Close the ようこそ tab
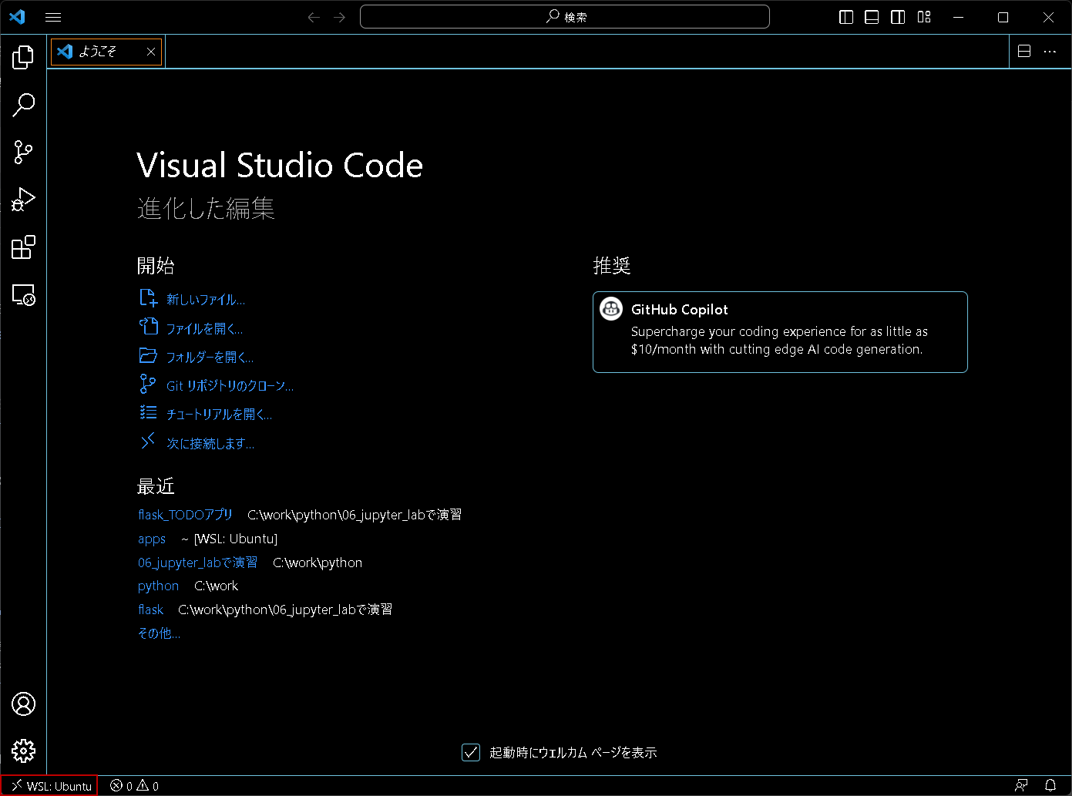Image resolution: width=1072 pixels, height=796 pixels. click(x=151, y=52)
